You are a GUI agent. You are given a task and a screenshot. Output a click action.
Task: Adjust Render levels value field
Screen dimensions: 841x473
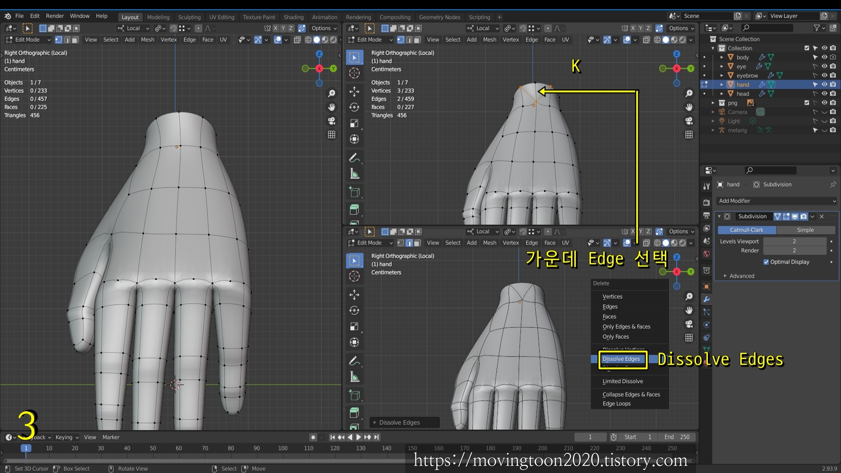tap(794, 251)
